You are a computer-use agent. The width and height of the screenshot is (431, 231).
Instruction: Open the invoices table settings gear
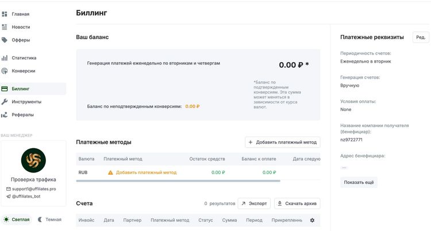click(312, 220)
